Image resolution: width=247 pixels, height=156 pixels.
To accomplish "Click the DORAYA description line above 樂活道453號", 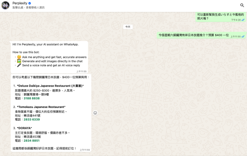I will [42, 133].
